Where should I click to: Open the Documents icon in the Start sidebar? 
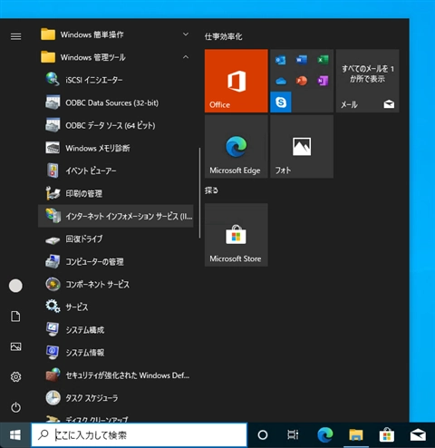coord(15,317)
